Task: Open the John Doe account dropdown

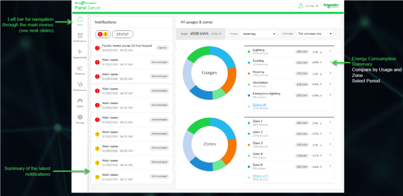Action: click(312, 6)
